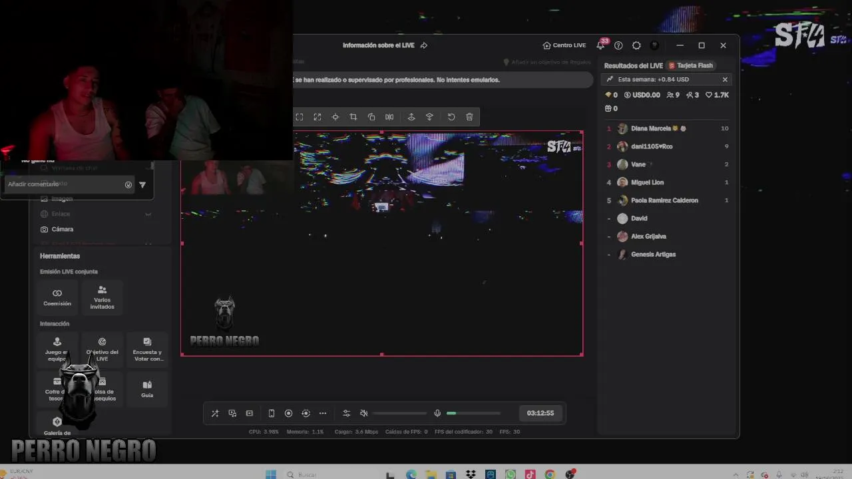Open notifications bell with 33 badge
The height and width of the screenshot is (479, 852).
[601, 45]
